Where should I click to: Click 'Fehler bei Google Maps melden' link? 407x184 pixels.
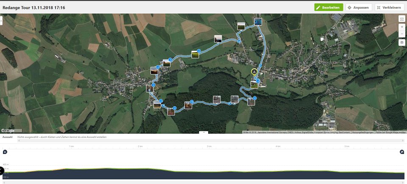pos(390,132)
